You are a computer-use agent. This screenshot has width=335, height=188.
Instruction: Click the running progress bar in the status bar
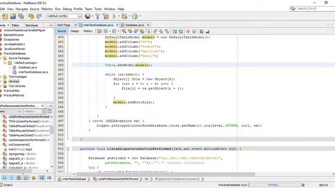(275, 185)
